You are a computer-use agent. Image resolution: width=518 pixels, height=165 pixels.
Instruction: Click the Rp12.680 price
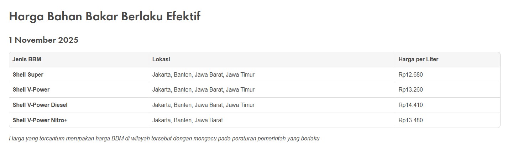point(410,75)
